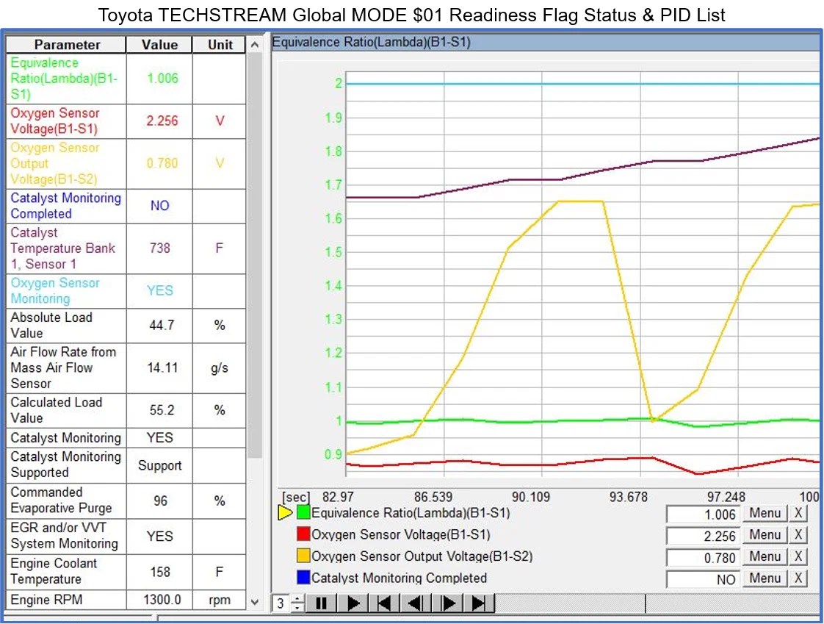The height and width of the screenshot is (624, 824).
Task: Select Commanded Evaporative Purge parameter
Action: point(126,501)
